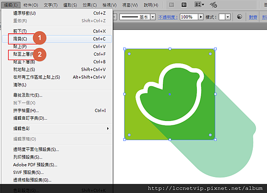Click the 對齊 align link
This screenshot has width=267, height=193.
pyautogui.click(x=253, y=17)
